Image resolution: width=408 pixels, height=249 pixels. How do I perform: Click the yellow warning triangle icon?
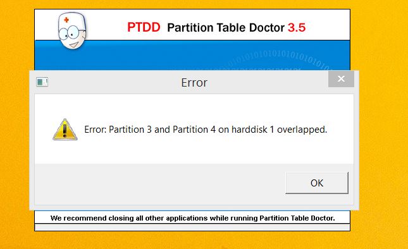65,130
